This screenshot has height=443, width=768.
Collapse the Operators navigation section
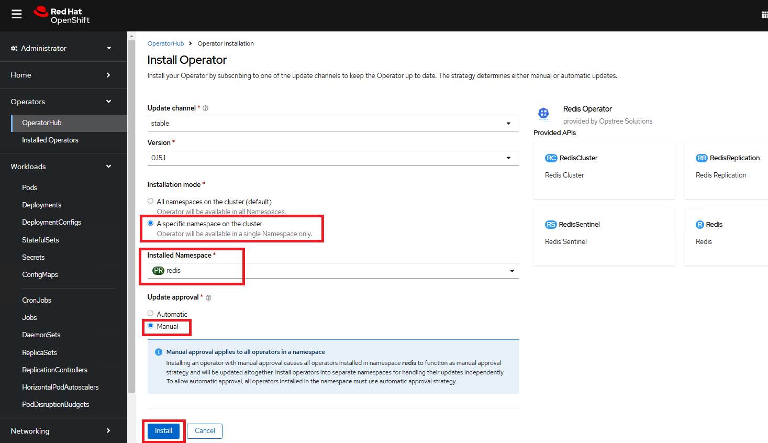[x=63, y=102]
